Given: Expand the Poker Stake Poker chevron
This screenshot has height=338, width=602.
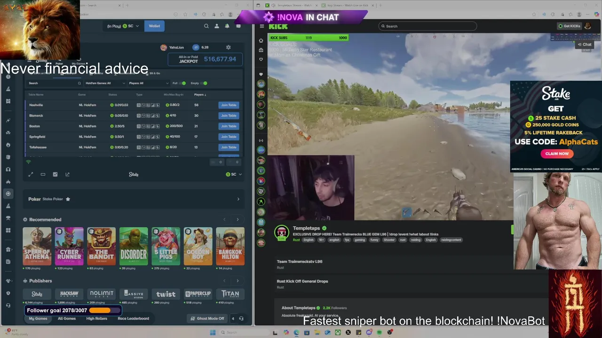Looking at the screenshot, I should (x=238, y=199).
